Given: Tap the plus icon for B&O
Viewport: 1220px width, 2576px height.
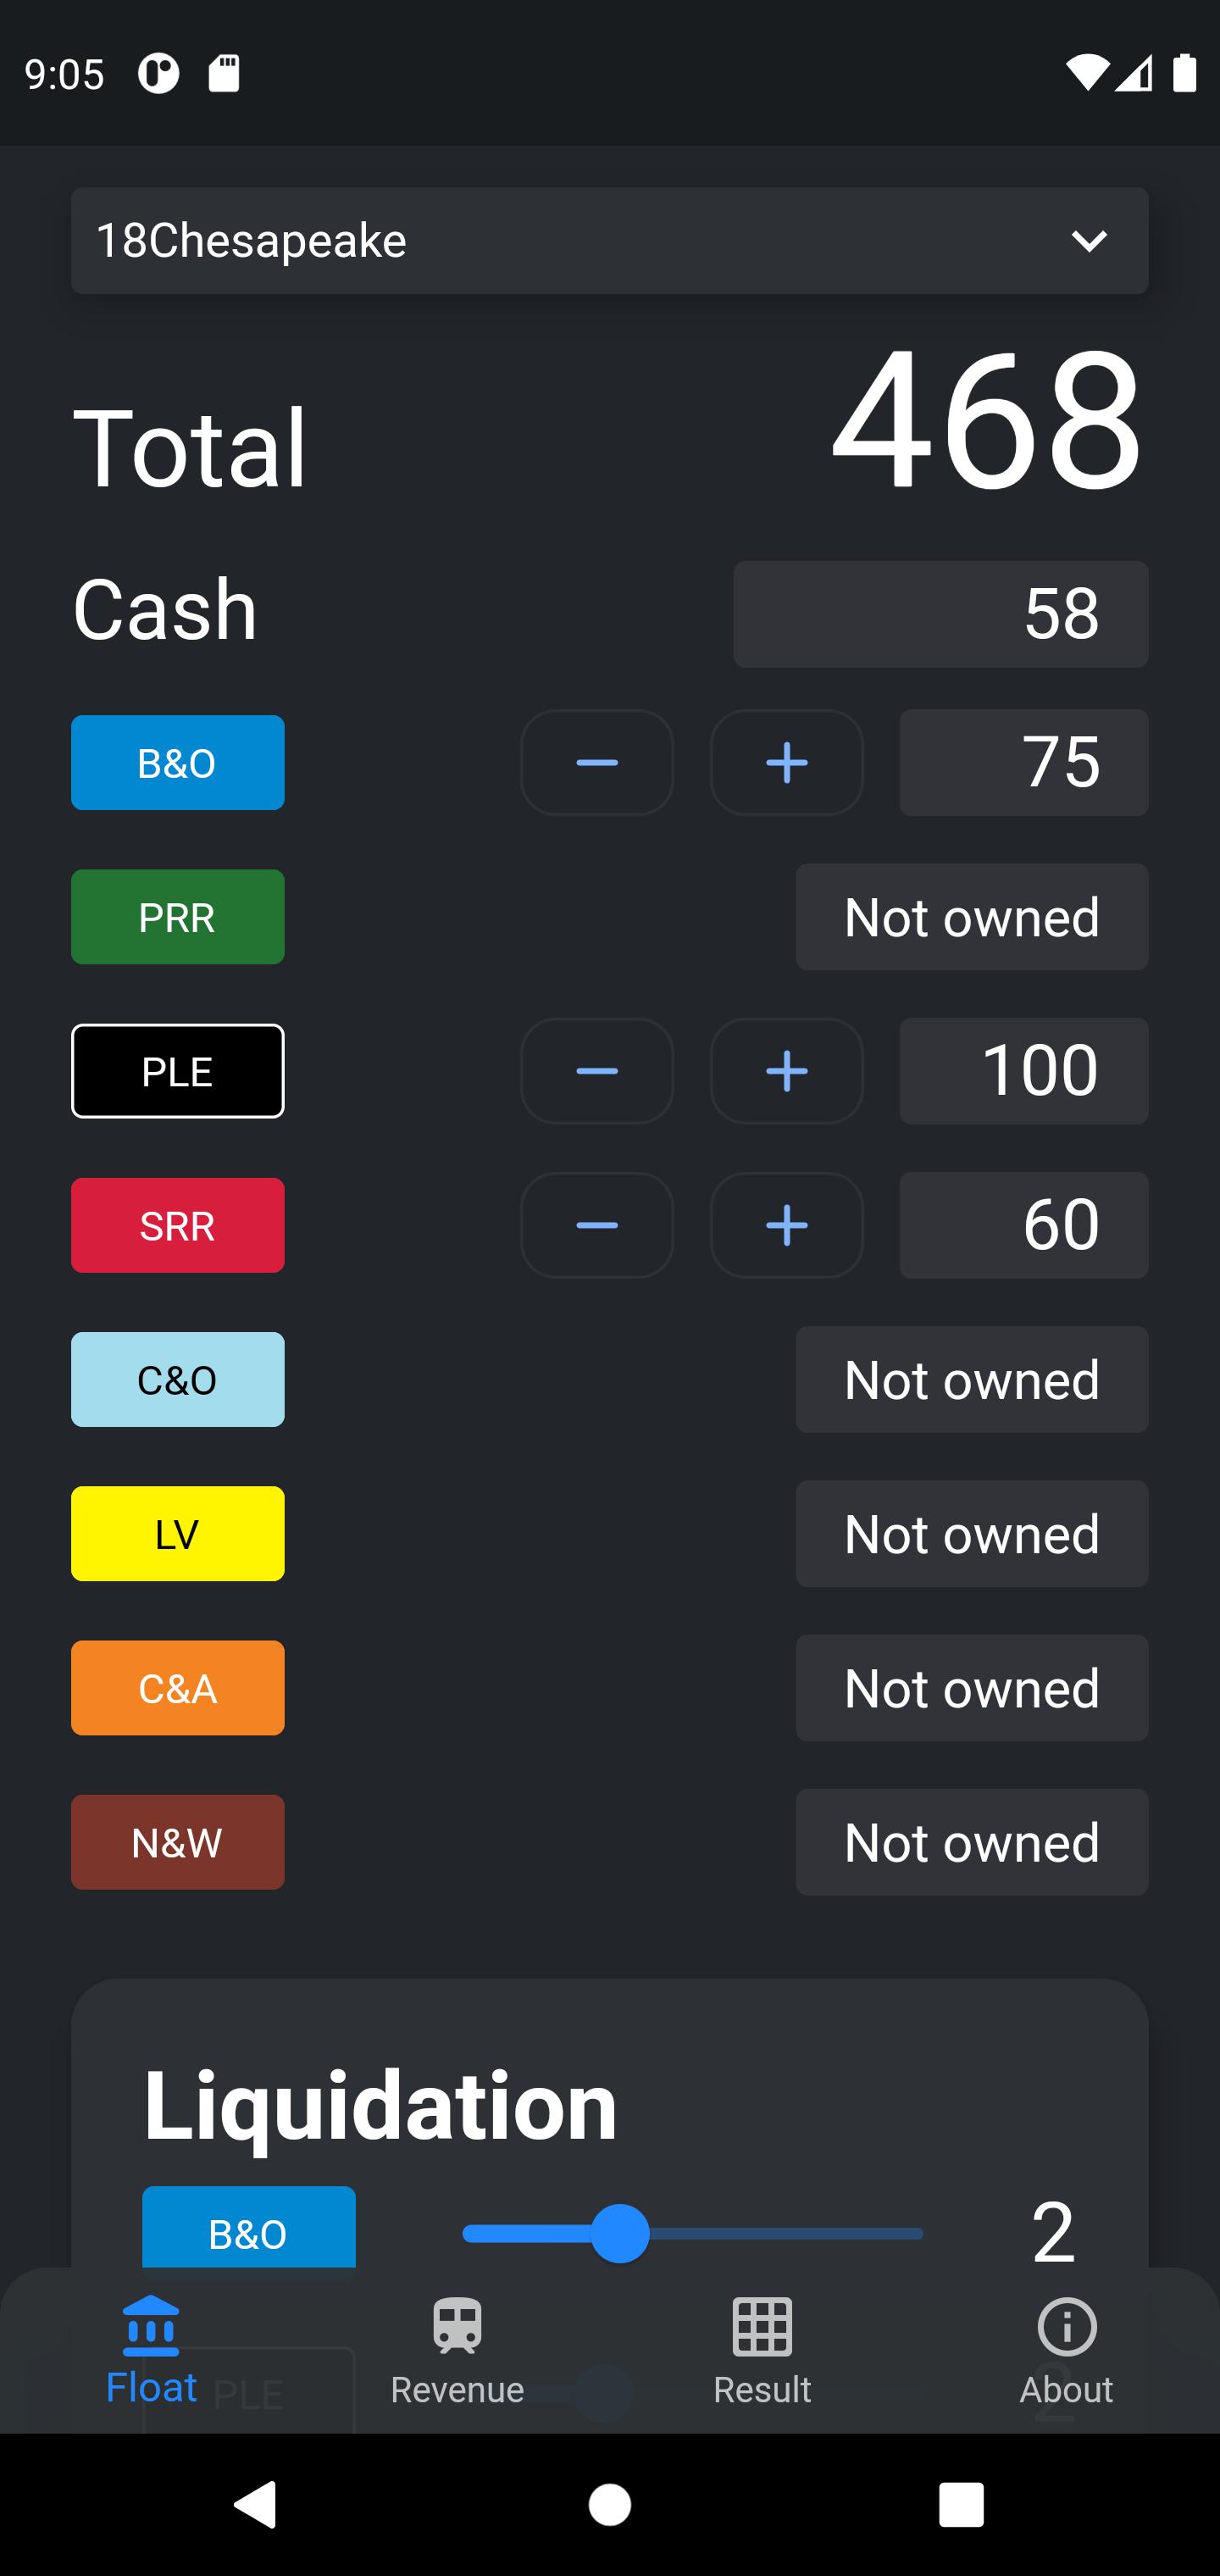Looking at the screenshot, I should [x=787, y=763].
